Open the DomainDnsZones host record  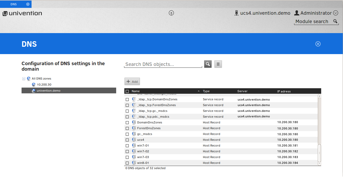[x=149, y=122]
